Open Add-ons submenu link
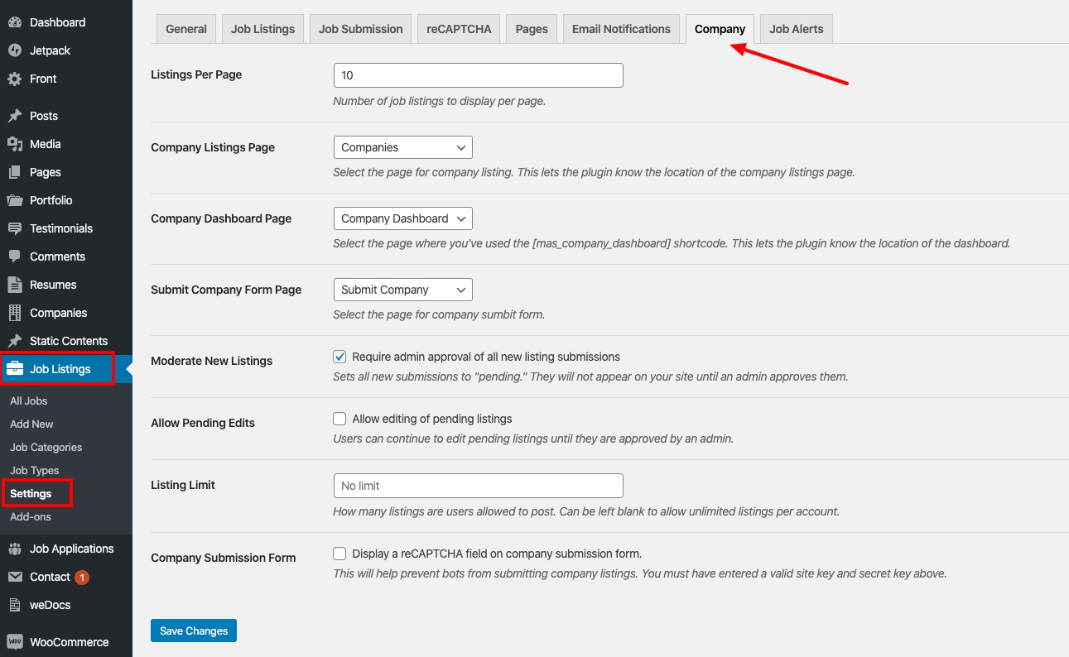 [31, 516]
